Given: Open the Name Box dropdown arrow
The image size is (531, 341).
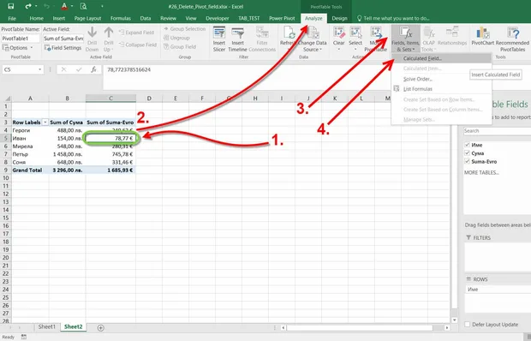Looking at the screenshot, I should tap(40, 69).
